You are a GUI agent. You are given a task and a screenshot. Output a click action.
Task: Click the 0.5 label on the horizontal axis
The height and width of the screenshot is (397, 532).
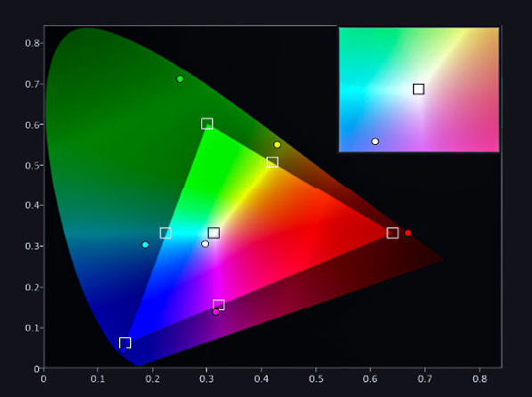point(316,378)
